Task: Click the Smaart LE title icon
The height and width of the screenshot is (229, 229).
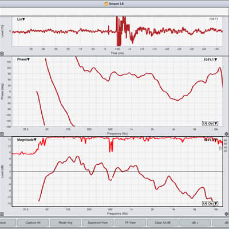Action: coord(106,3)
